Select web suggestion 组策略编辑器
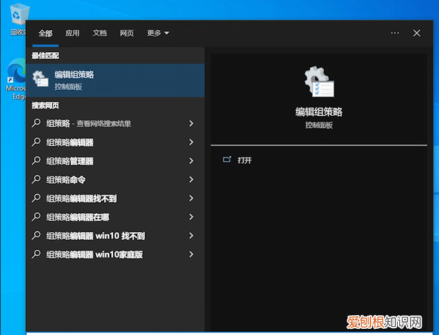The width and height of the screenshot is (439, 335). [115, 142]
